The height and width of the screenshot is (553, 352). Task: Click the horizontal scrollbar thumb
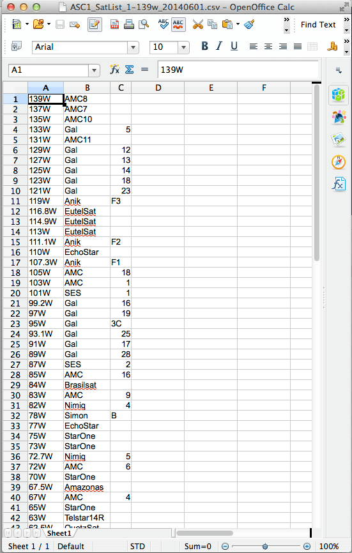tap(204, 533)
